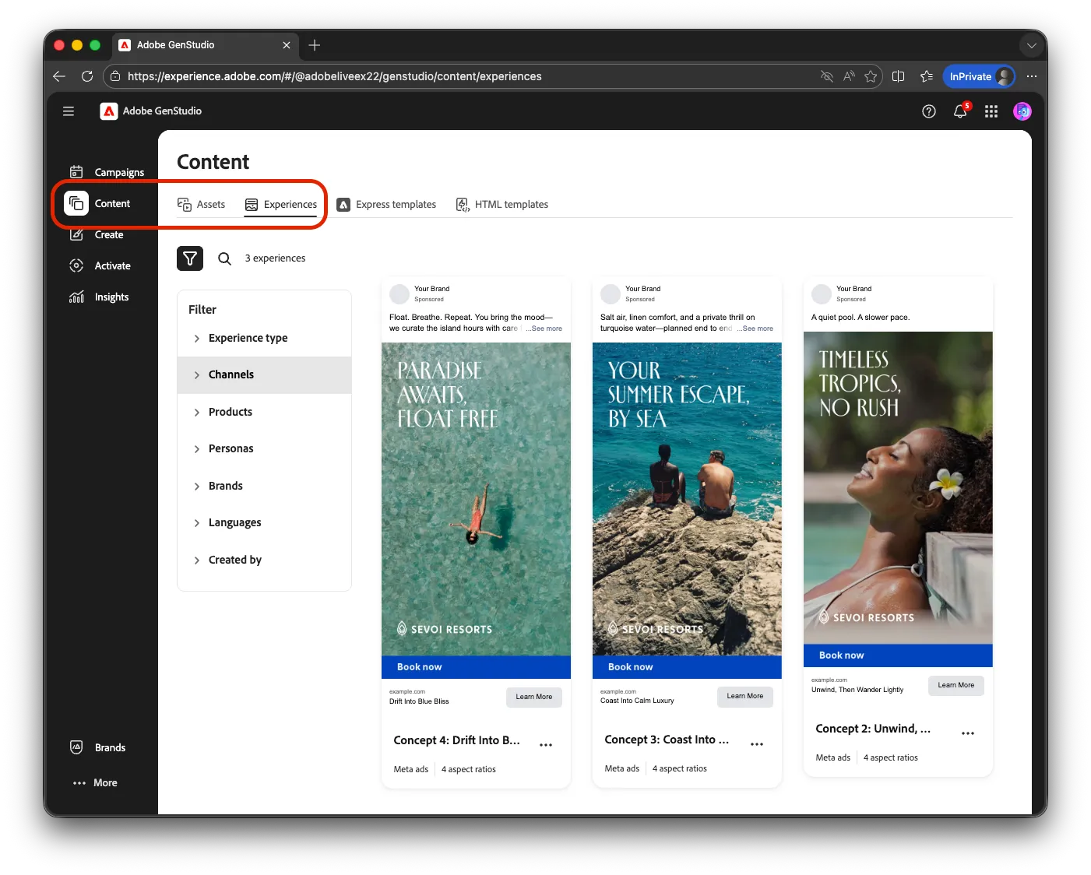This screenshot has width=1091, height=875.
Task: Click the search magnifier icon
Action: 224,258
